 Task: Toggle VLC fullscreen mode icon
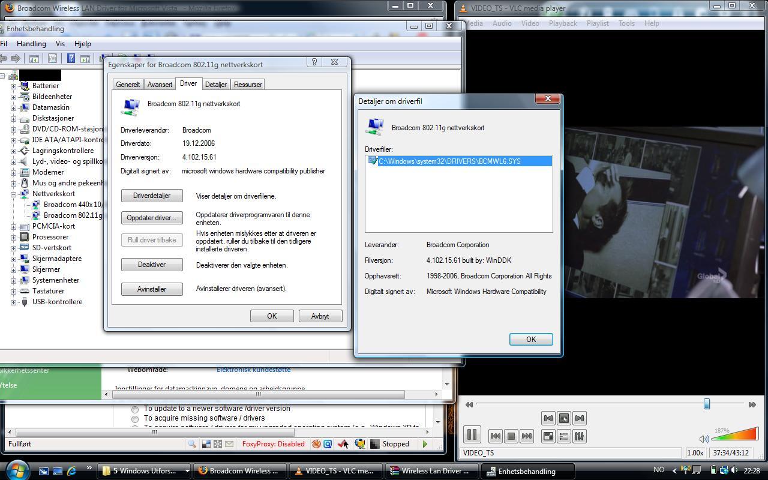pyautogui.click(x=548, y=436)
